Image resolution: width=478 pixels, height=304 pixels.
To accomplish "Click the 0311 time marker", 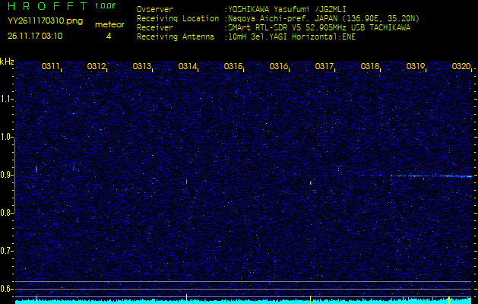I will (x=51, y=67).
